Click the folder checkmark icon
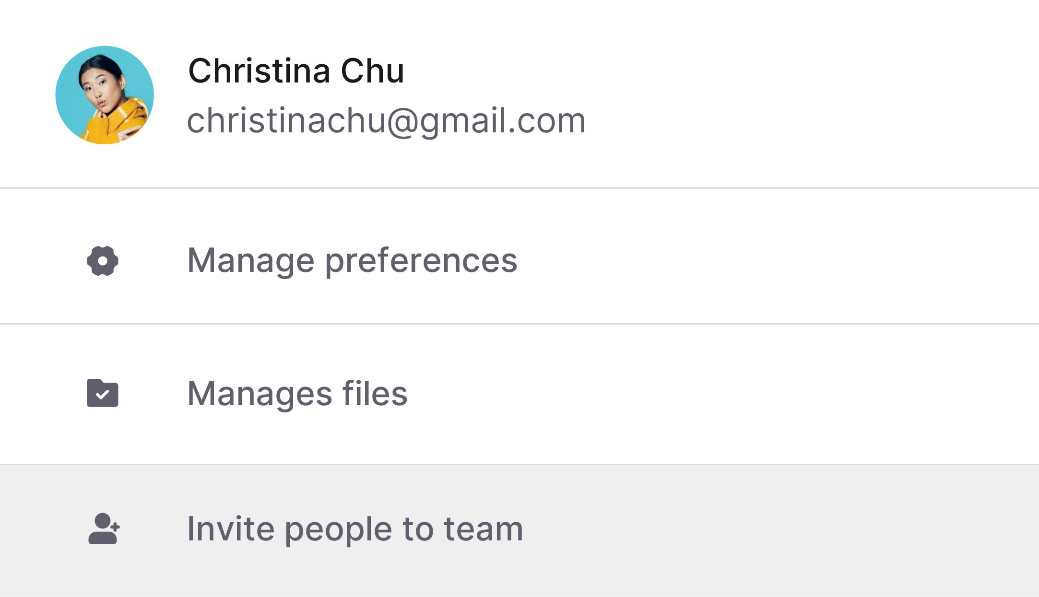The image size is (1039, 597). click(x=103, y=393)
